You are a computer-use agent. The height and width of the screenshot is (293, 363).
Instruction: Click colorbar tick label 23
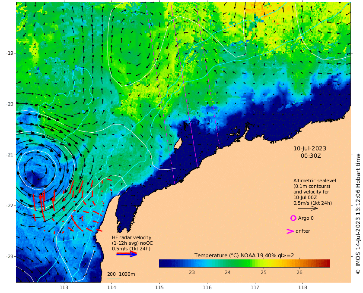(192, 272)
